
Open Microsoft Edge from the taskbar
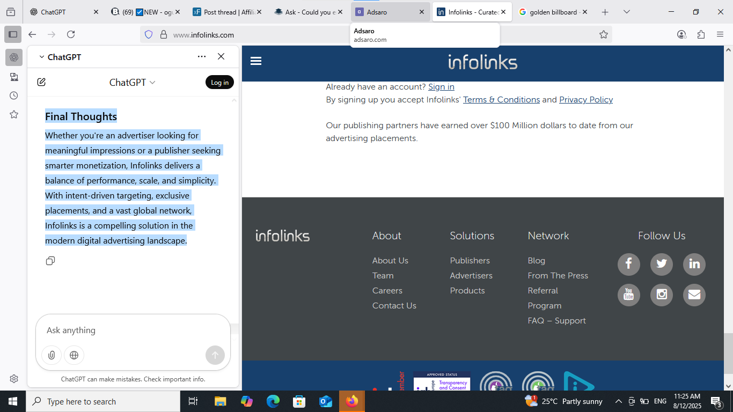[x=273, y=401]
